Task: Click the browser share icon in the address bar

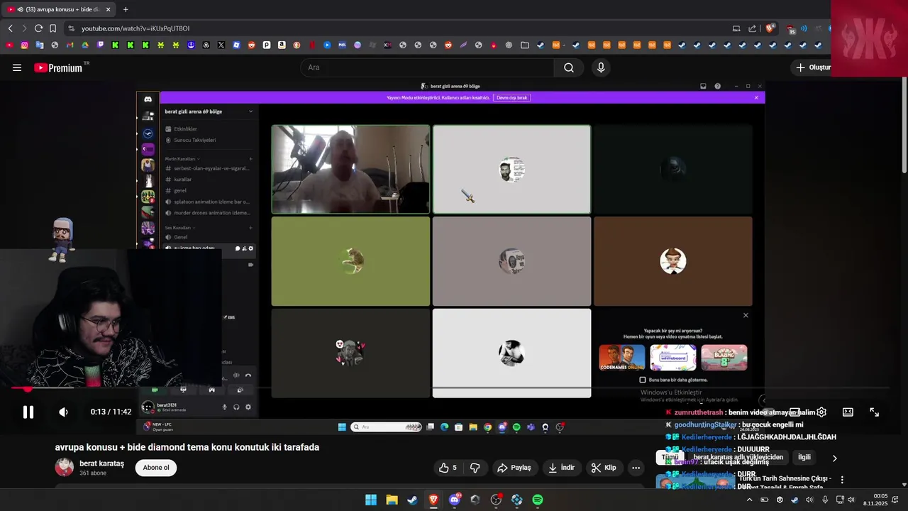Action: 753,28
